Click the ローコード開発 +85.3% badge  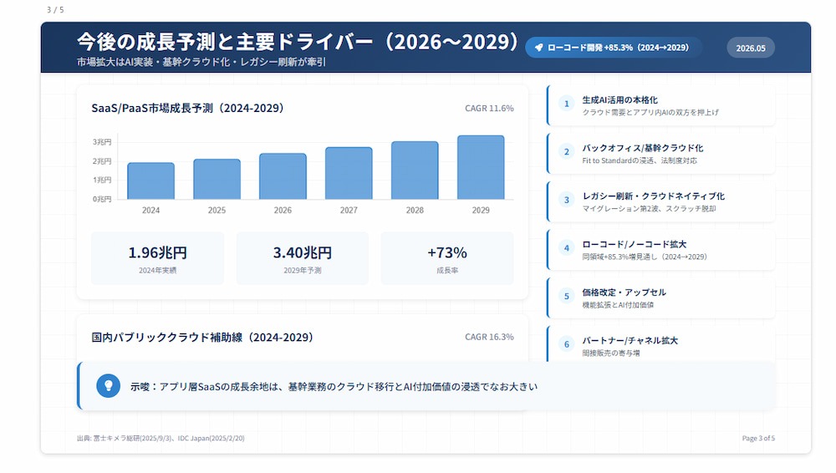point(613,48)
